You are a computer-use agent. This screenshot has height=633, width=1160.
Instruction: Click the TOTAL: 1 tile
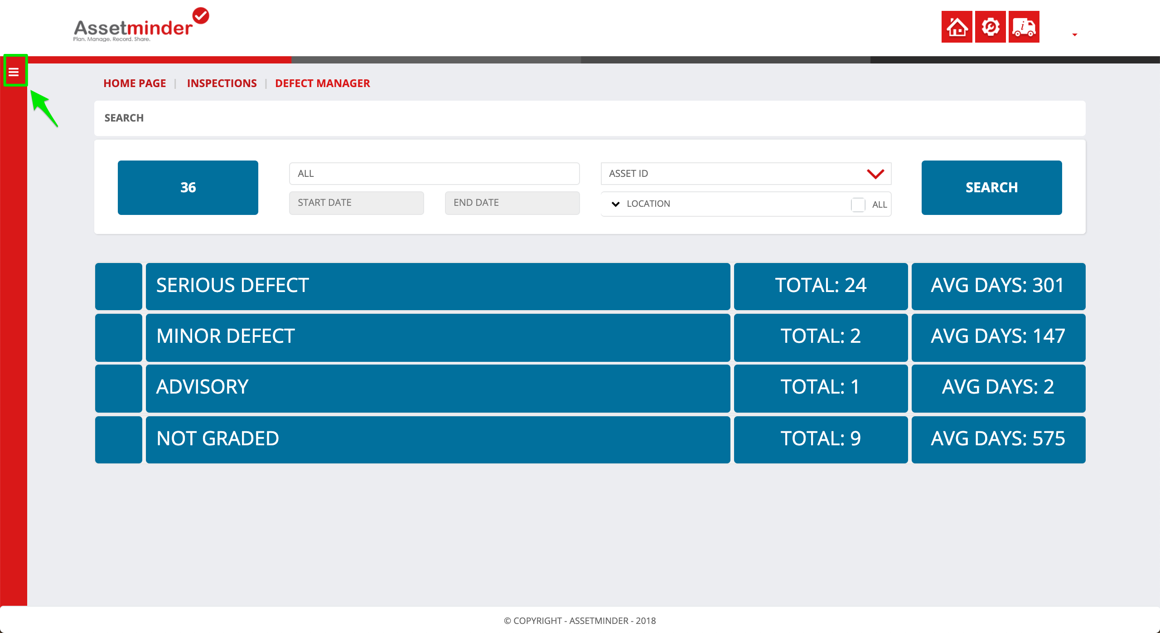pos(821,388)
